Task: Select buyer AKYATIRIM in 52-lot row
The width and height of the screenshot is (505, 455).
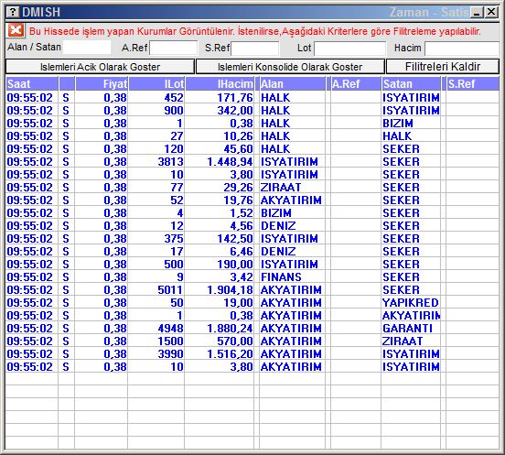Action: [x=291, y=200]
